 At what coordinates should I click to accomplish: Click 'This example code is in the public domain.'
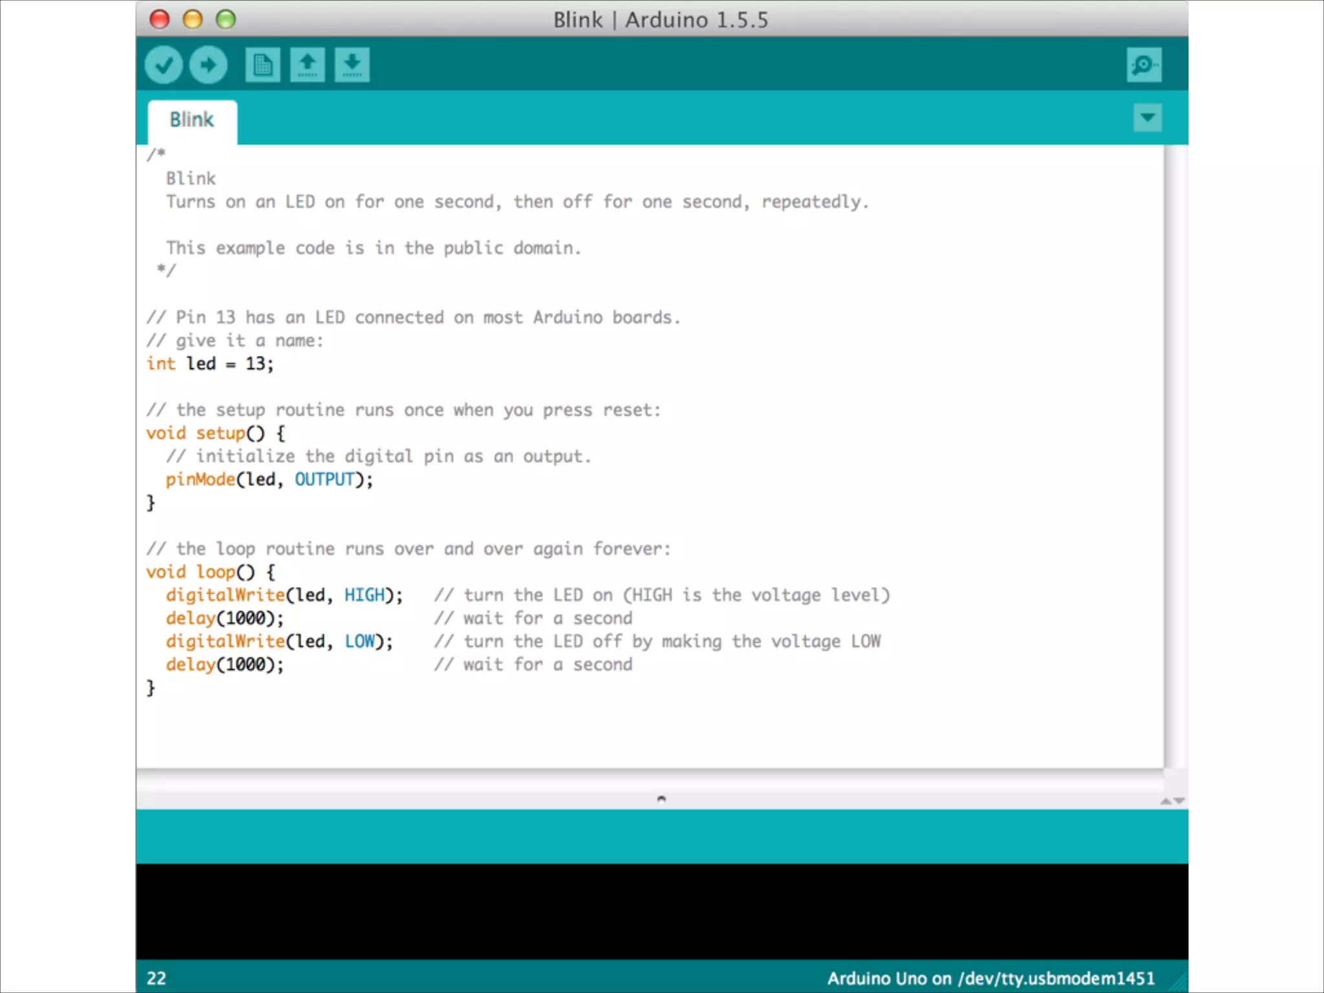(x=374, y=248)
